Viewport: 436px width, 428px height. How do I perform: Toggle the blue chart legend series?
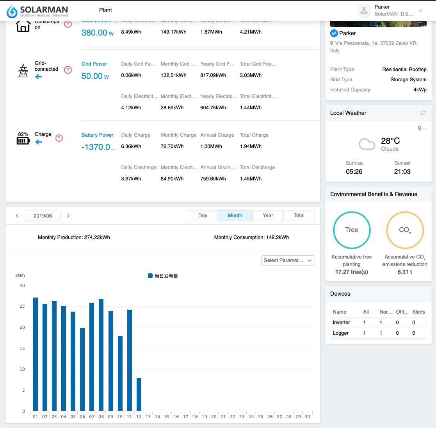coord(163,276)
